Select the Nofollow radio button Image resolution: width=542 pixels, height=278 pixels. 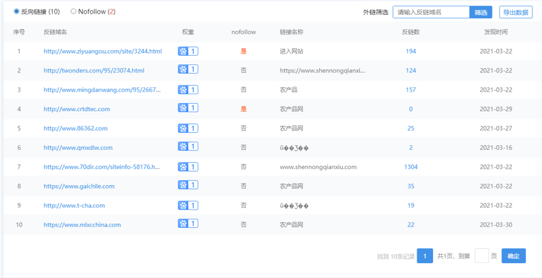(74, 12)
